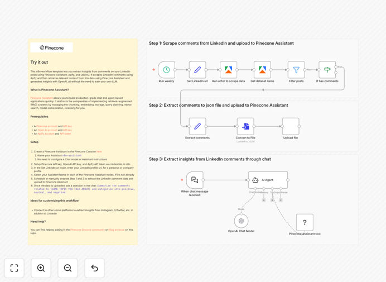
Task: Open the Get dataset items Apify node
Action: tap(262, 70)
